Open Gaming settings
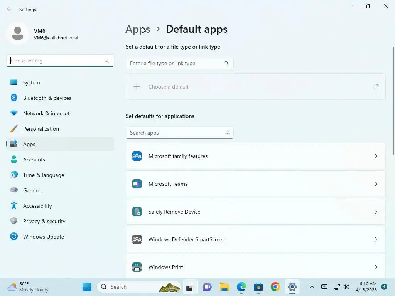 click(60, 190)
